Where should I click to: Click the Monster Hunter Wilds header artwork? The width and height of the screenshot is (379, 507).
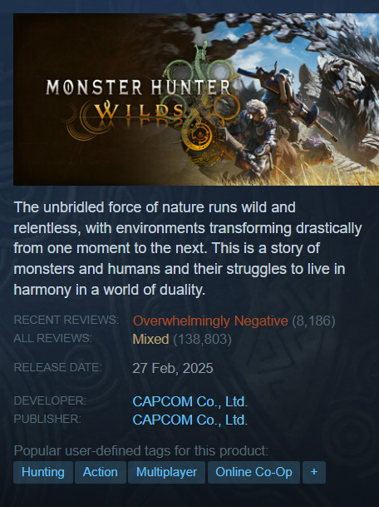click(196, 99)
